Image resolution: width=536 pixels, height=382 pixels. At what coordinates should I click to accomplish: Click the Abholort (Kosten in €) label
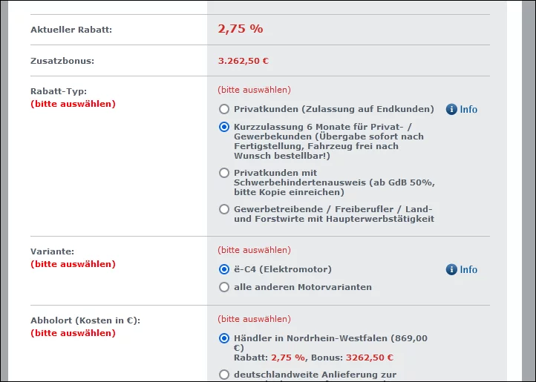click(85, 320)
